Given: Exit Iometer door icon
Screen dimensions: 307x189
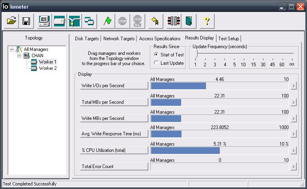Looking at the screenshot, I should [189, 21].
